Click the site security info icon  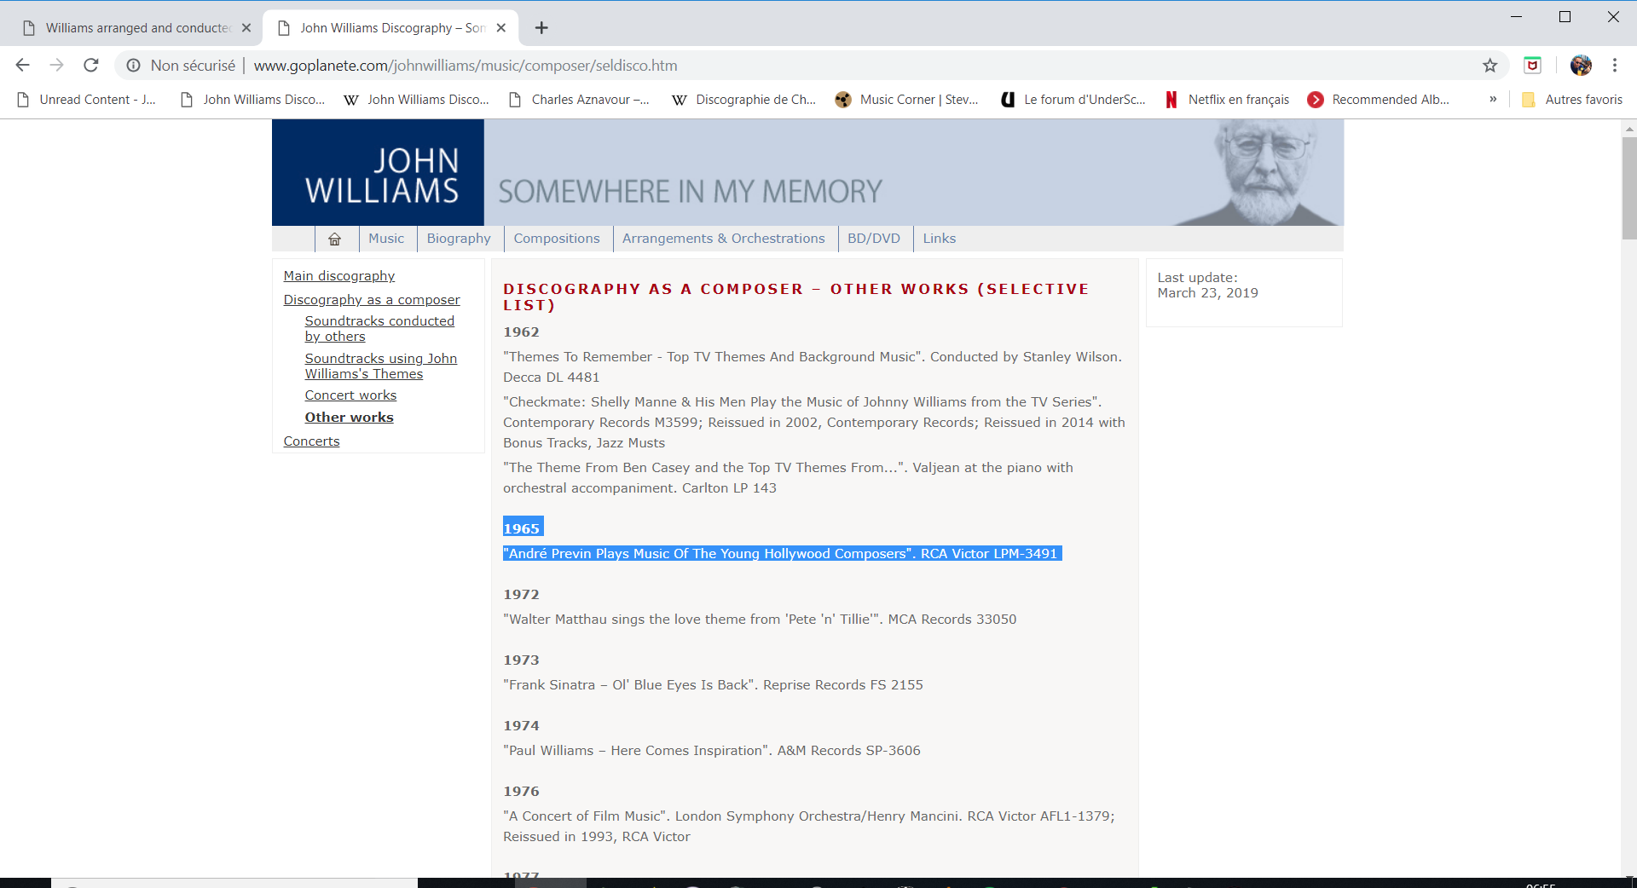coord(134,66)
